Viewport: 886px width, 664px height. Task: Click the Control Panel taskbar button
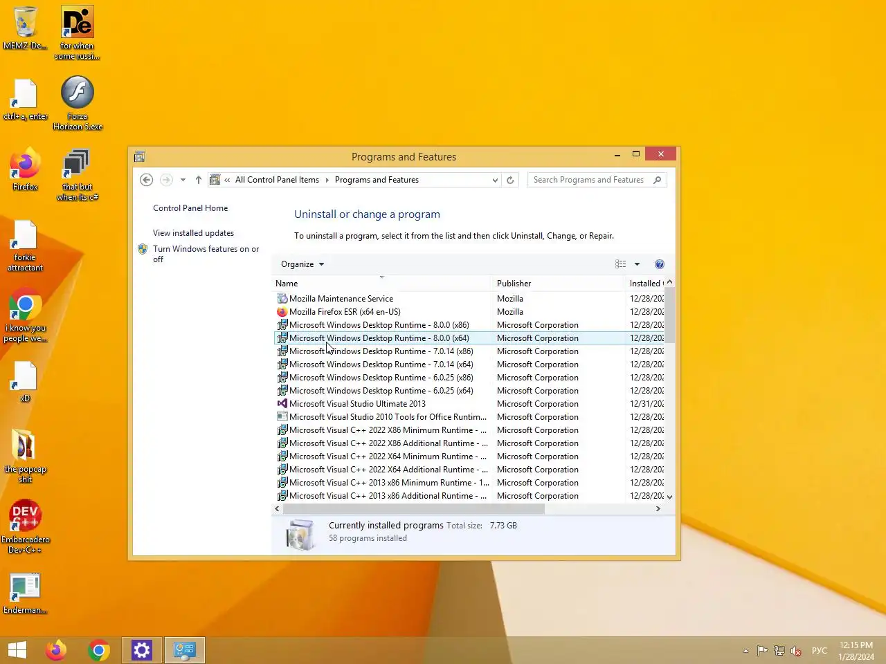(x=185, y=650)
